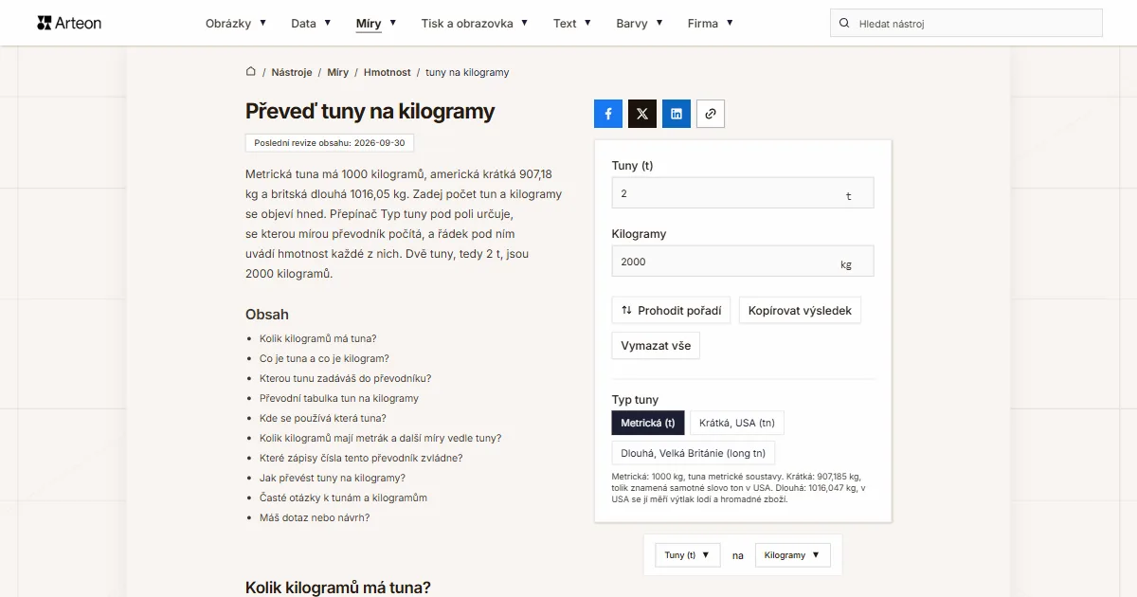Open the Data menu
1137x597 pixels.
coord(311,23)
